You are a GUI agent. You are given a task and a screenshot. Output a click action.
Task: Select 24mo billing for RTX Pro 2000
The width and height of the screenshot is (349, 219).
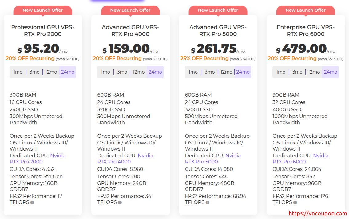(x=68, y=72)
